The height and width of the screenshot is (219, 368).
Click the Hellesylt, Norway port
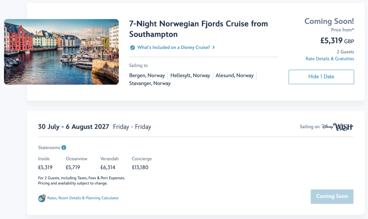pyautogui.click(x=190, y=75)
